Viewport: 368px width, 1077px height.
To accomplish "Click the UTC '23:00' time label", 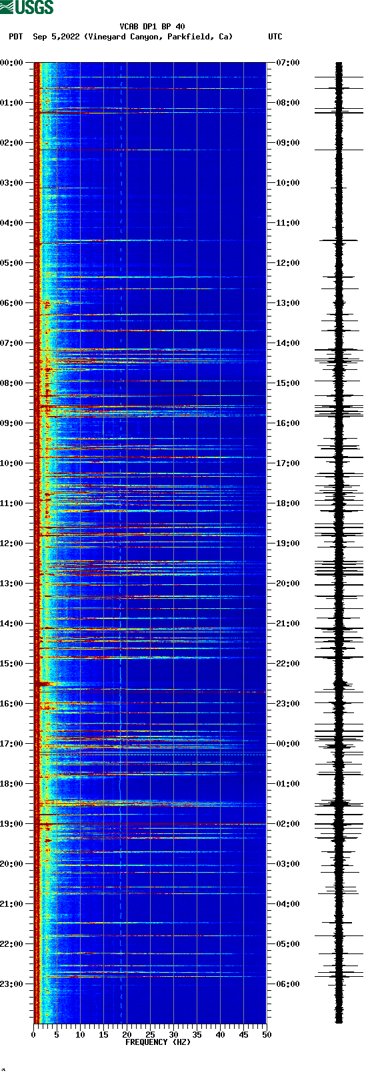I will click(288, 704).
